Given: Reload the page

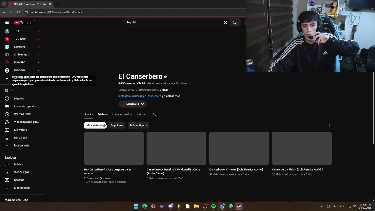Looking at the screenshot, I should [x=18, y=12].
